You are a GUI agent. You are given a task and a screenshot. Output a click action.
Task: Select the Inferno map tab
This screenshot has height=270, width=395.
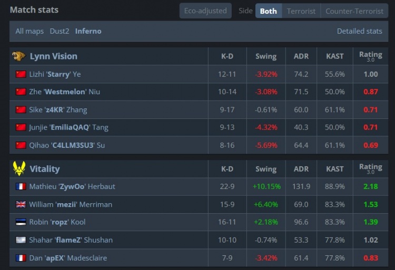click(x=88, y=31)
